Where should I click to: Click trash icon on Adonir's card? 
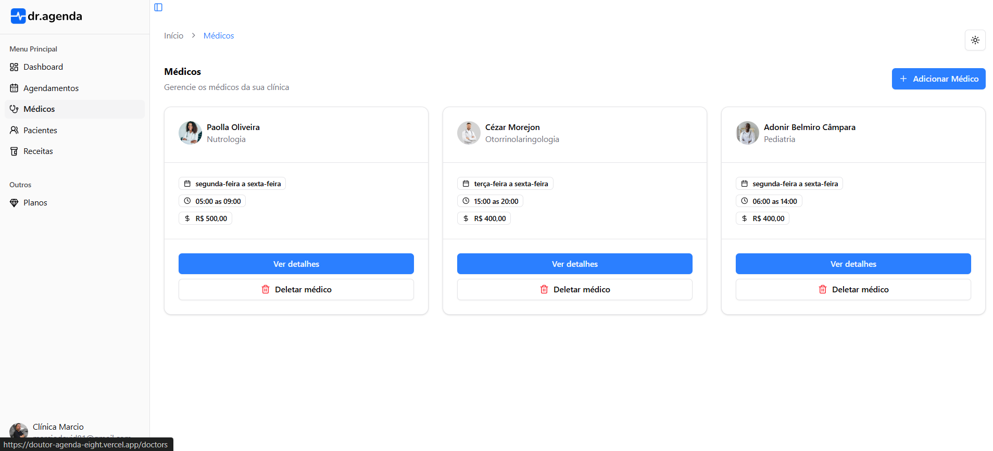pos(823,290)
